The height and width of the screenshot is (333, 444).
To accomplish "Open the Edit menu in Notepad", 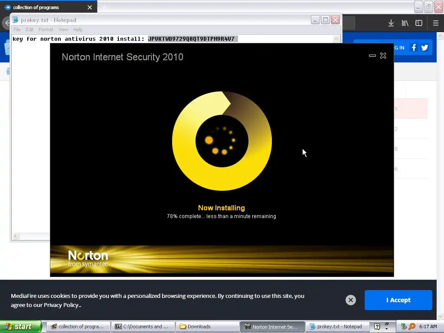I will click(x=29, y=29).
